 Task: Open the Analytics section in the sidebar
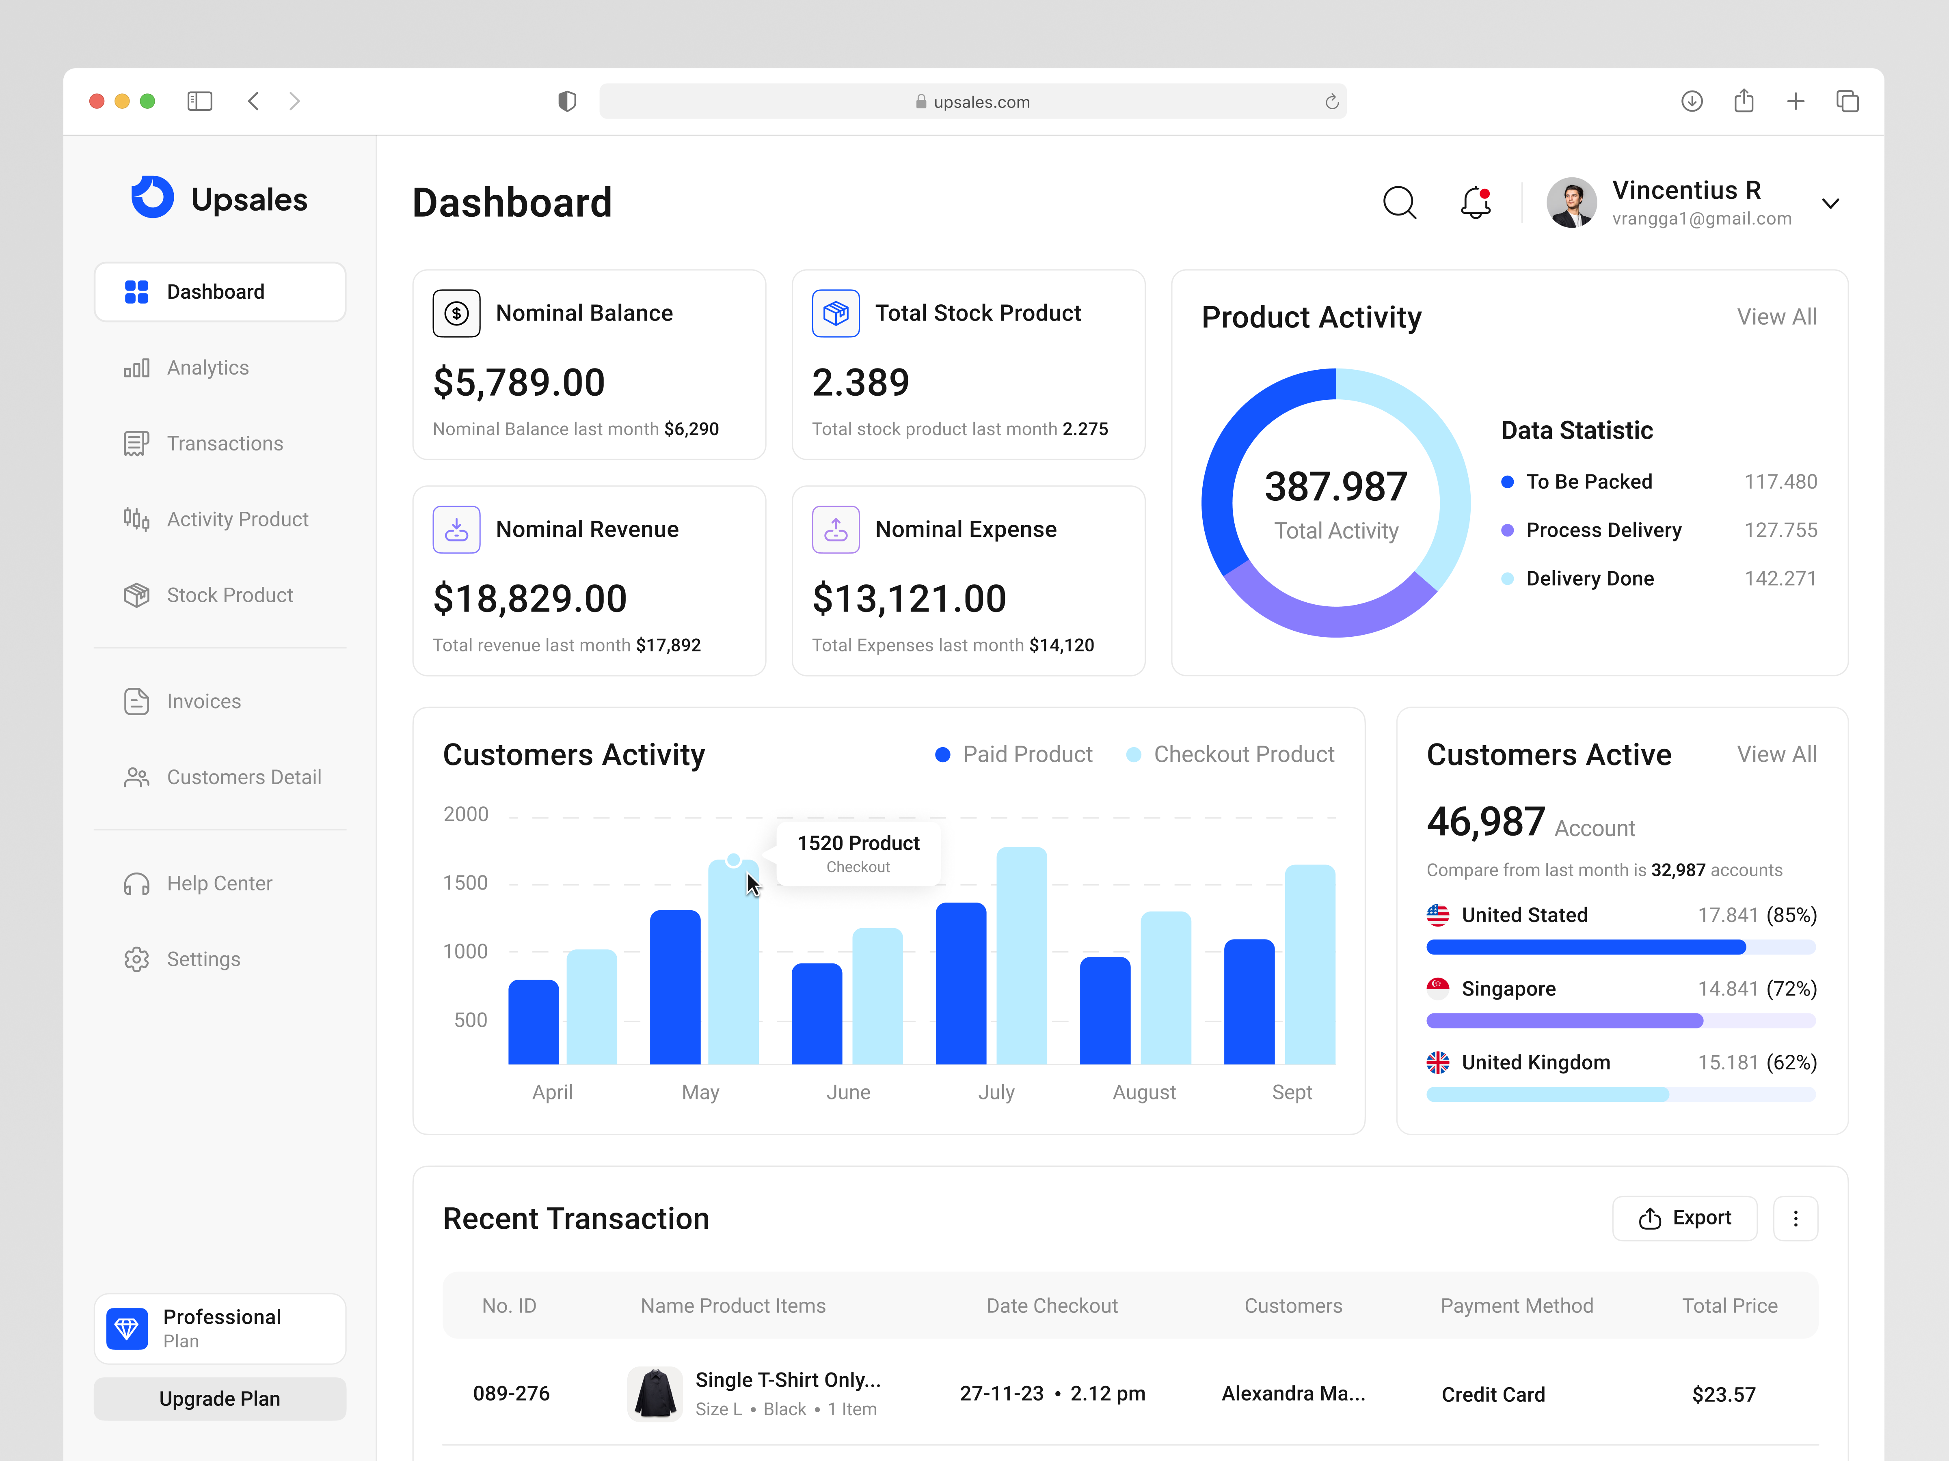point(208,367)
